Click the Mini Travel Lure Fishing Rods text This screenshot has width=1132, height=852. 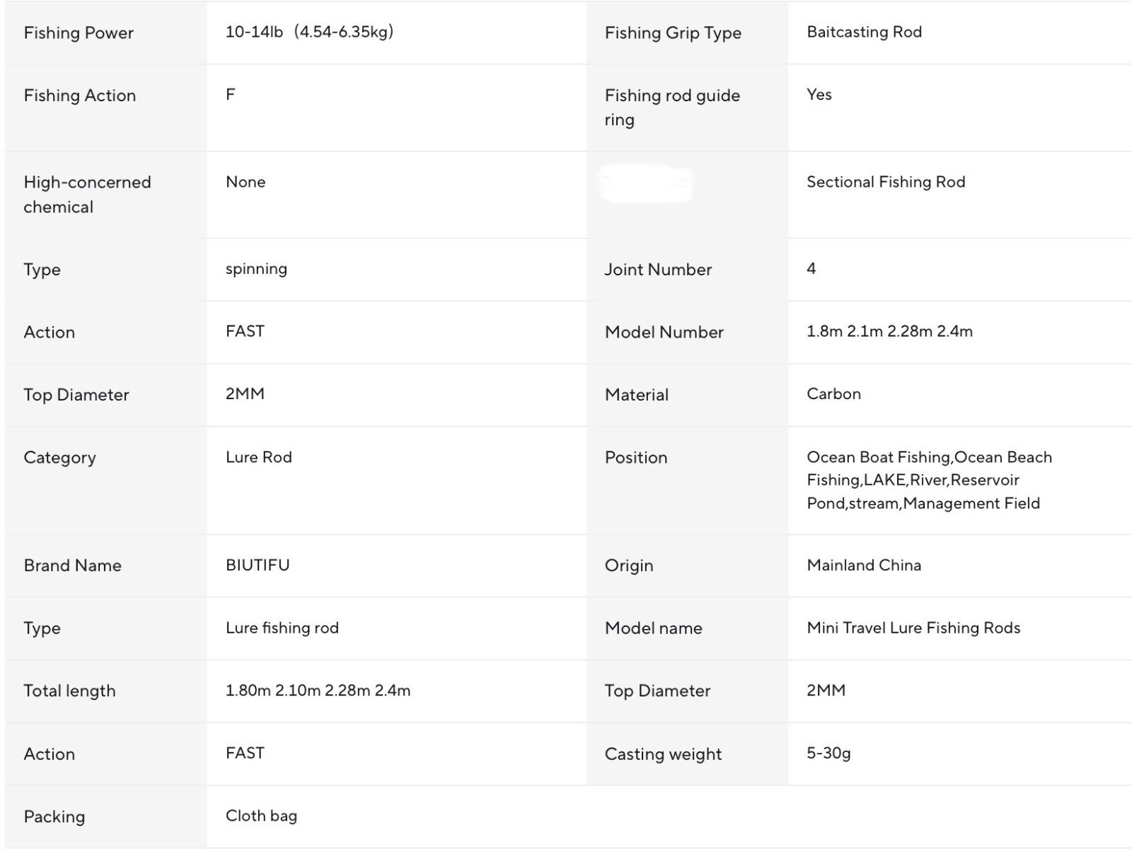pyautogui.click(x=913, y=628)
